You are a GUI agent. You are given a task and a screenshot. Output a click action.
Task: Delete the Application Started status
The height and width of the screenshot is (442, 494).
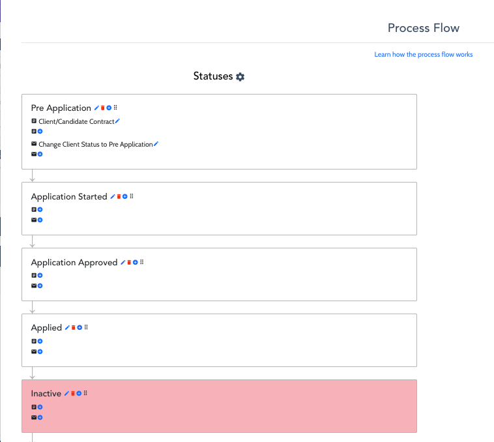pos(119,196)
